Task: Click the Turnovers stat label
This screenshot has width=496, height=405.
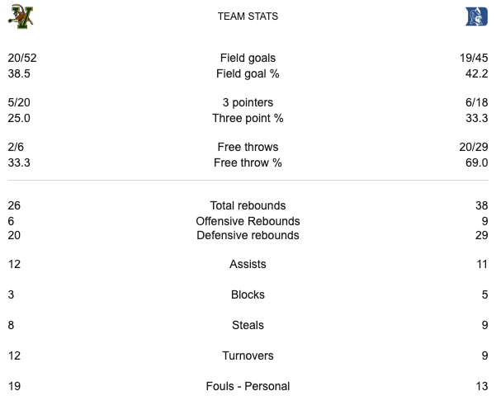Action: (248, 356)
